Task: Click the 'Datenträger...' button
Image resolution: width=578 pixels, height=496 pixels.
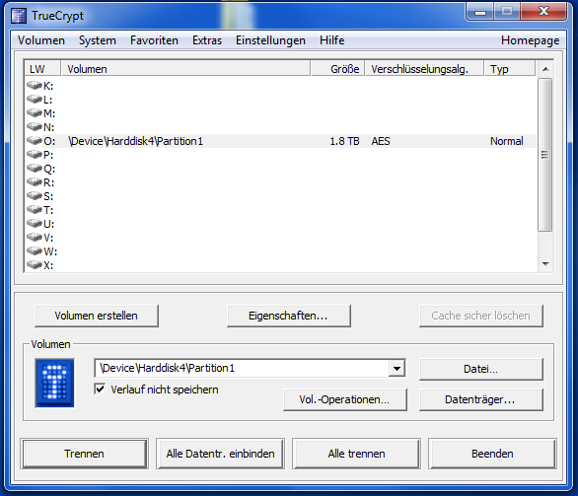Action: coord(480,399)
